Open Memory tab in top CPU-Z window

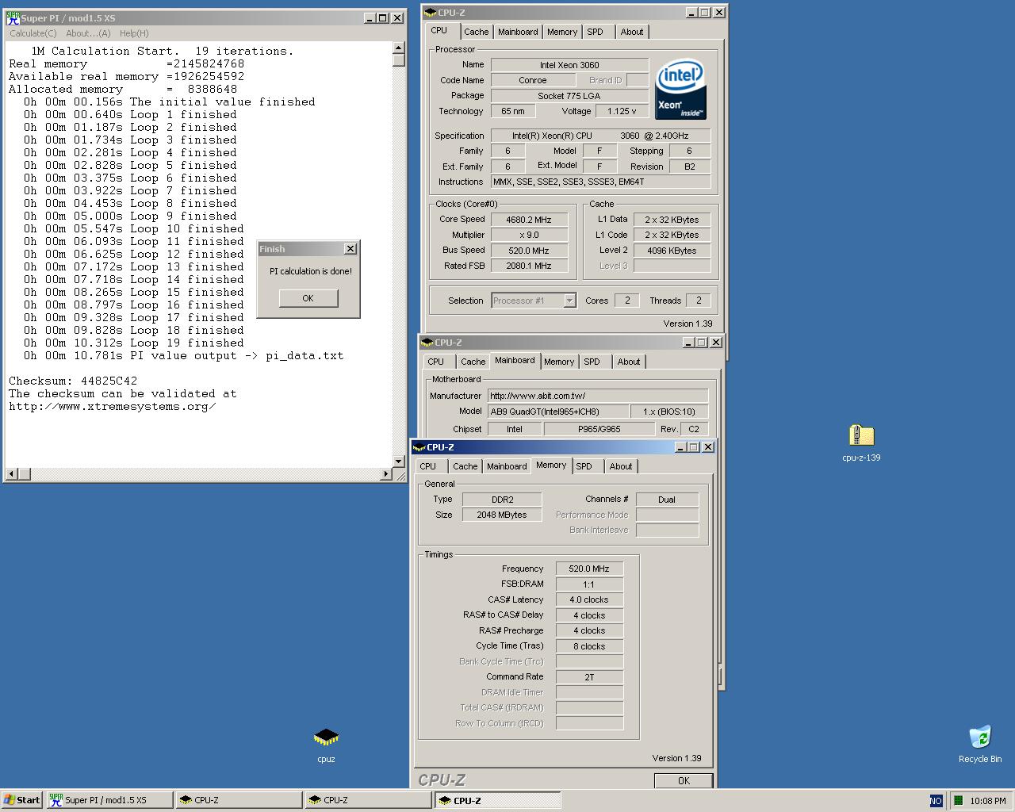pyautogui.click(x=562, y=32)
